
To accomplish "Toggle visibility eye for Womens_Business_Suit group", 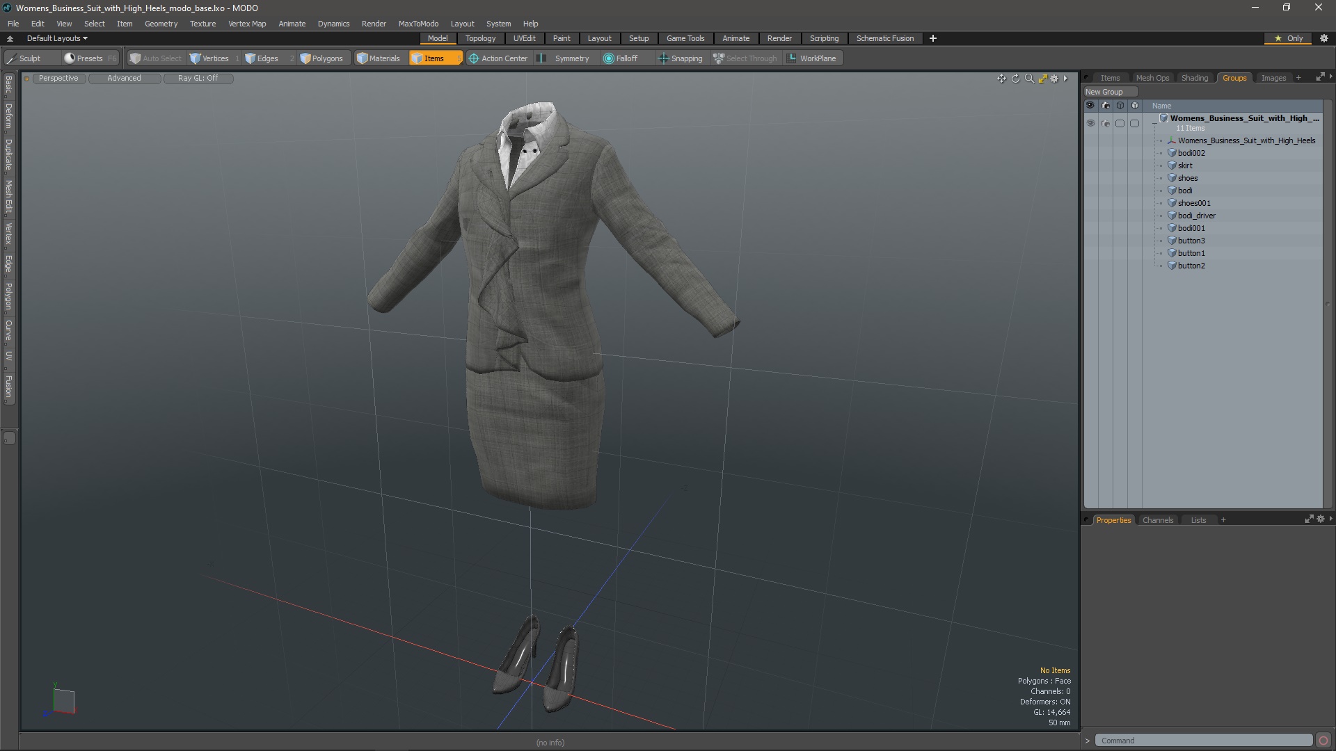I will click(x=1090, y=123).
